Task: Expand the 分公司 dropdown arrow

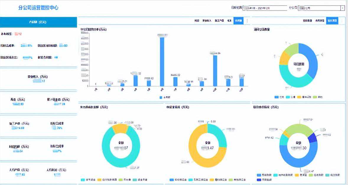Action: click(x=342, y=8)
